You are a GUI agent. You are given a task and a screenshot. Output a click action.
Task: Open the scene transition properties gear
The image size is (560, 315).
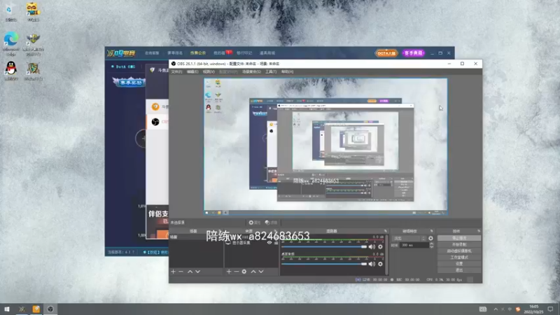tap(430, 238)
